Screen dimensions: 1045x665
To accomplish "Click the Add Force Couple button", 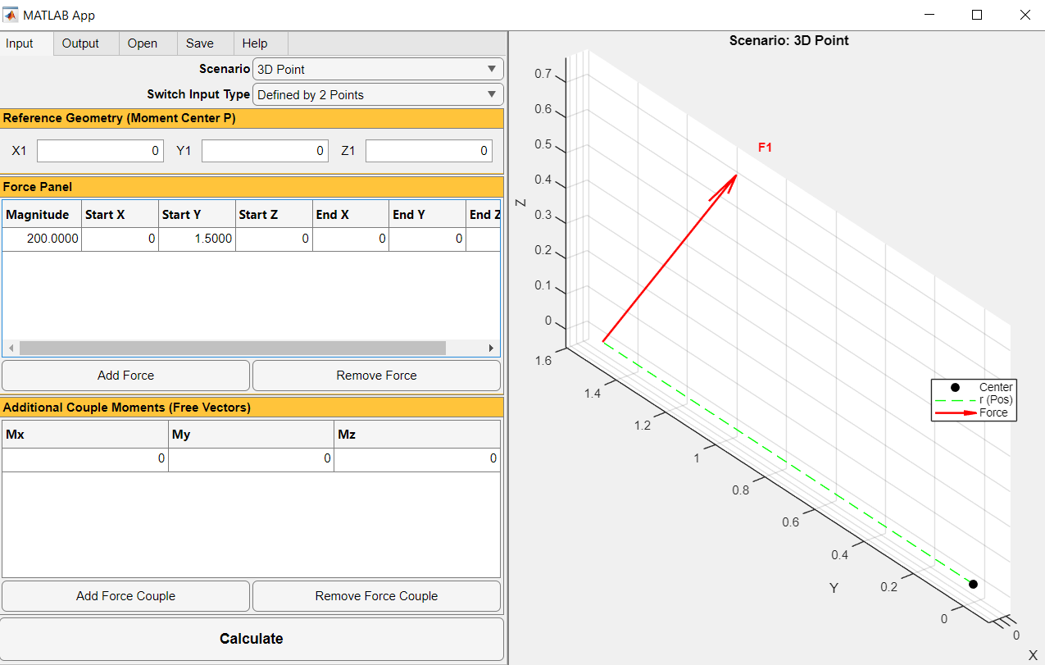I will (x=125, y=596).
